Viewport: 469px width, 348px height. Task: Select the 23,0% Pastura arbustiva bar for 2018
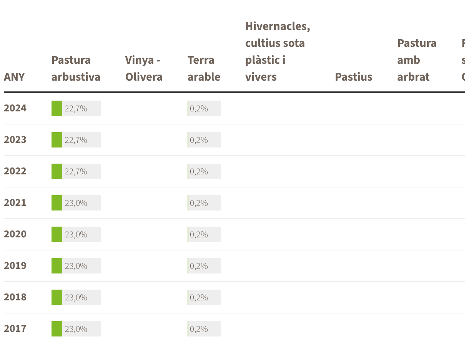(76, 297)
